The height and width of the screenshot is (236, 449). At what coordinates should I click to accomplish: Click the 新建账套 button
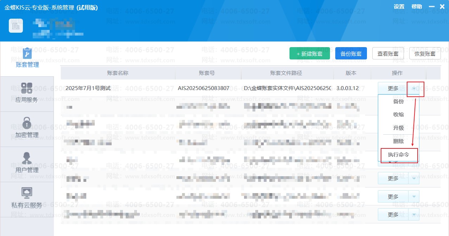click(x=310, y=54)
